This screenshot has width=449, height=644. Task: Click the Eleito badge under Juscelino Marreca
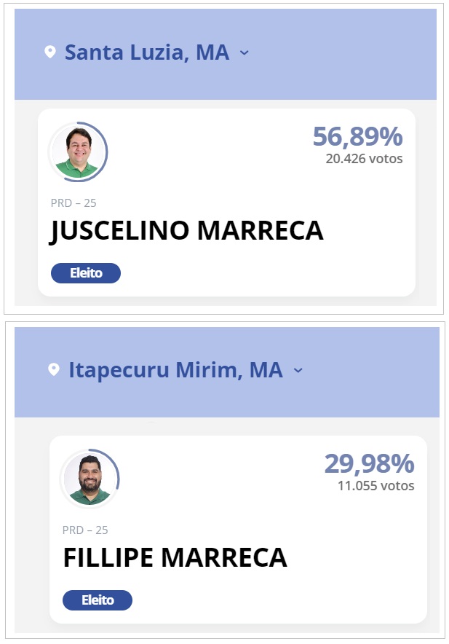click(x=85, y=273)
